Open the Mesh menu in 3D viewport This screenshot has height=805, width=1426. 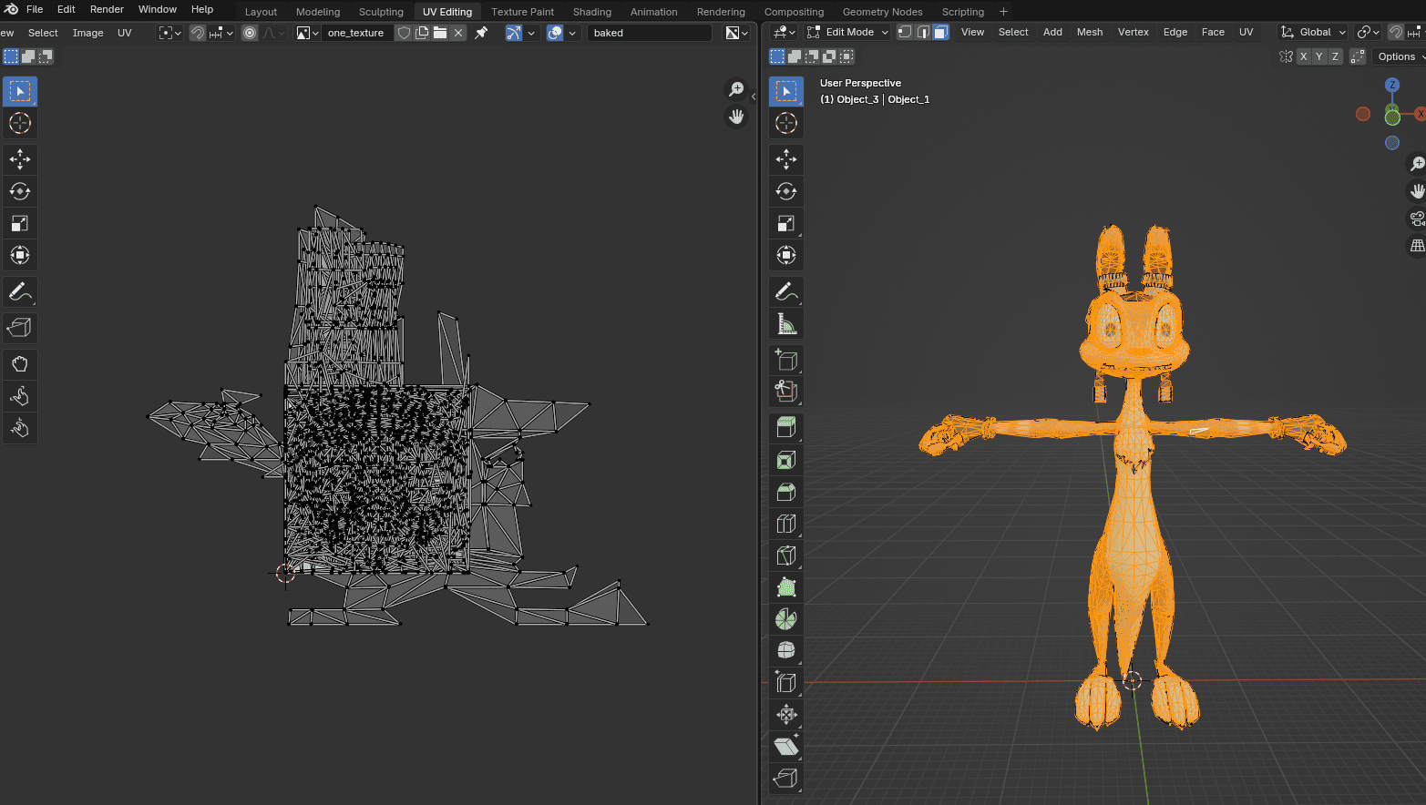1090,32
